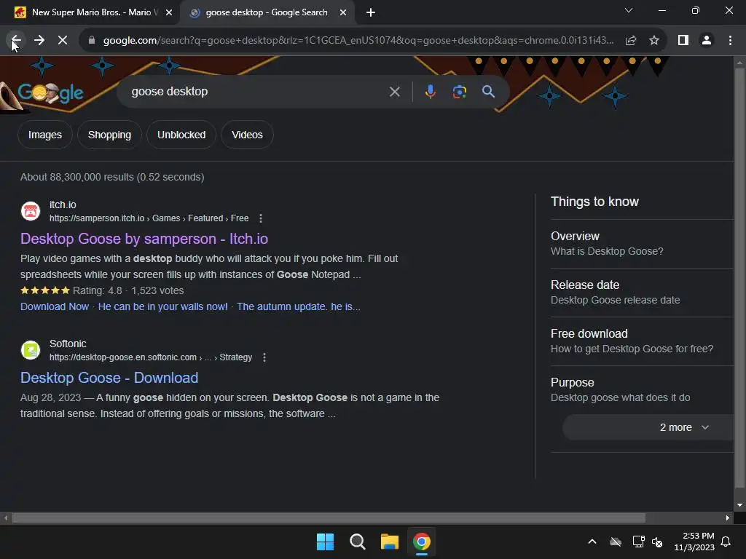Clear the search box with the X
This screenshot has height=559, width=746.
(x=394, y=92)
